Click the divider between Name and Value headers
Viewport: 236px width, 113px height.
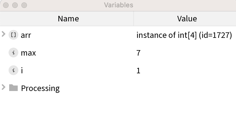tap(134, 19)
